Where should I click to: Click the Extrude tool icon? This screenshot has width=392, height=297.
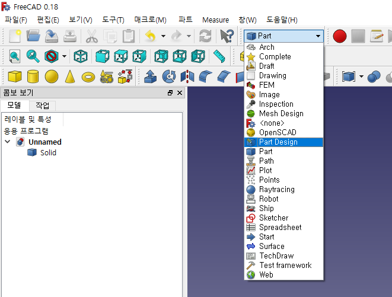click(151, 76)
